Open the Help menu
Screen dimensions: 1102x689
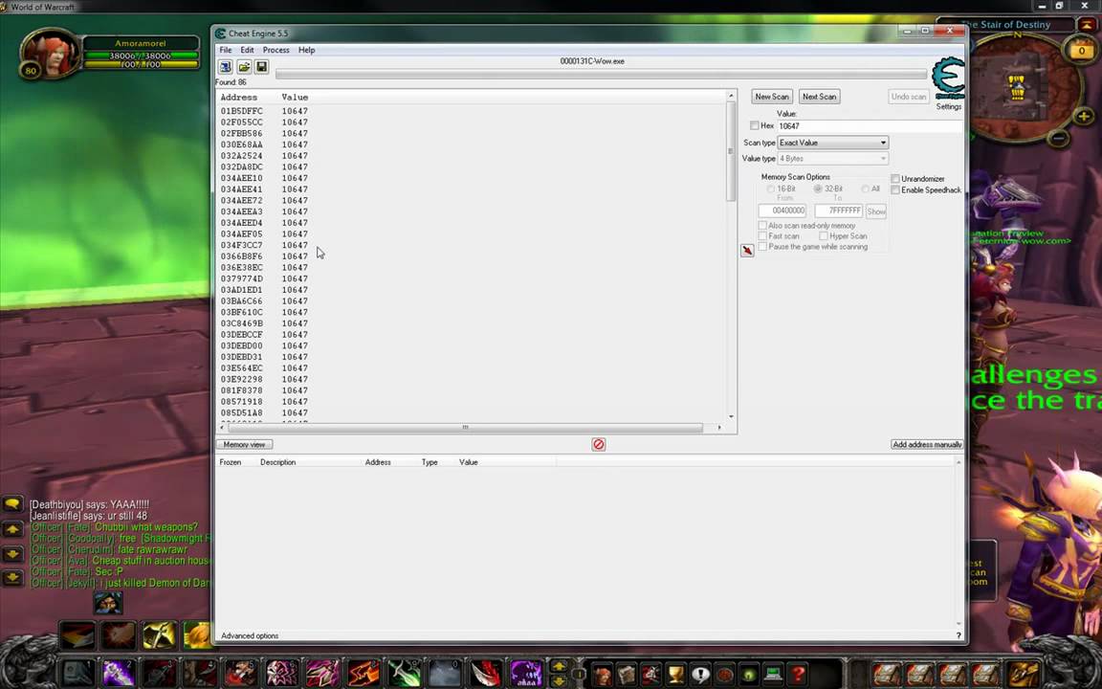[306, 50]
